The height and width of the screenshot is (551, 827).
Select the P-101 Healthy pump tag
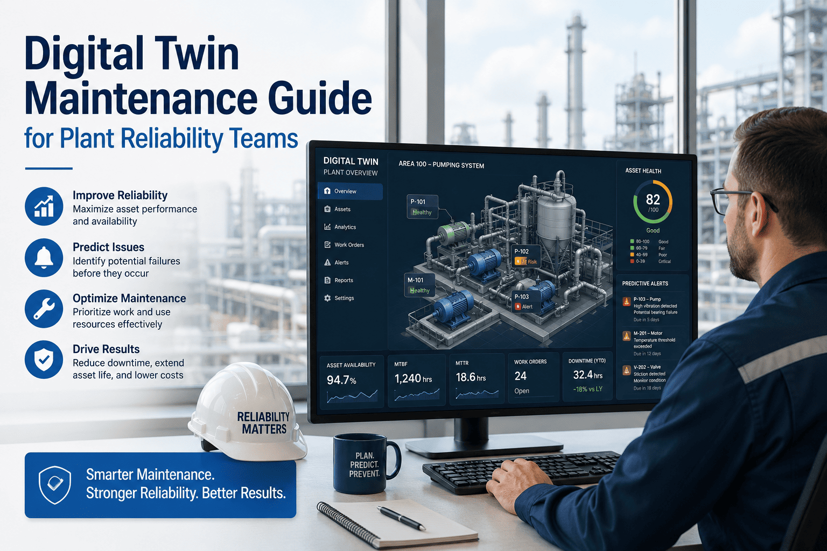(x=422, y=207)
